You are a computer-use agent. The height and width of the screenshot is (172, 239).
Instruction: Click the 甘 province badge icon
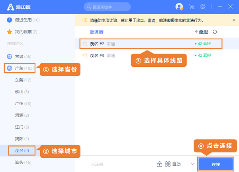(10, 56)
